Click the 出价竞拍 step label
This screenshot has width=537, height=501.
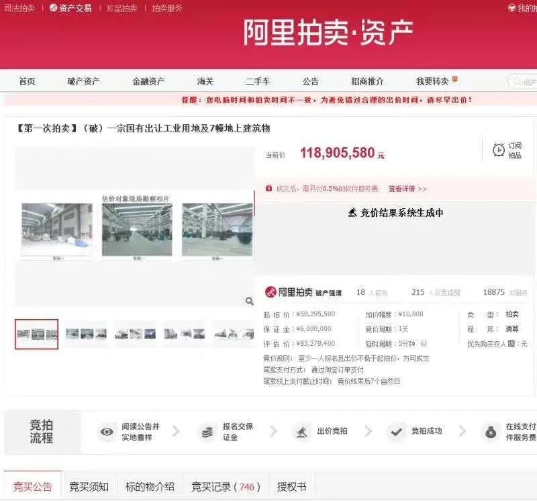pyautogui.click(x=332, y=431)
